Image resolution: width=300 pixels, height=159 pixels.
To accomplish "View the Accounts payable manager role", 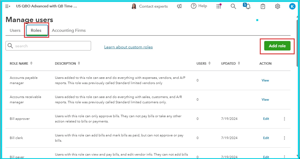I will 265,80.
